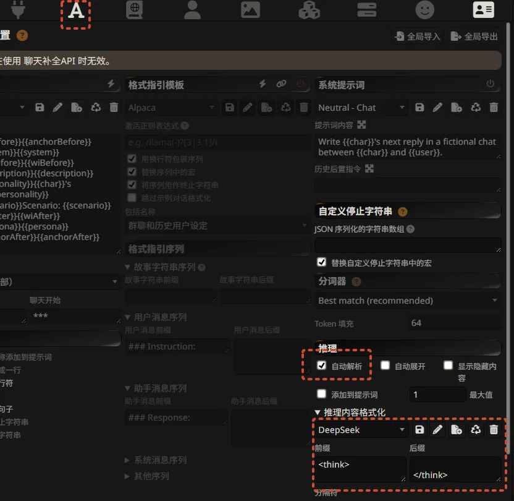Rename the Alpaca instruct template

point(248,108)
